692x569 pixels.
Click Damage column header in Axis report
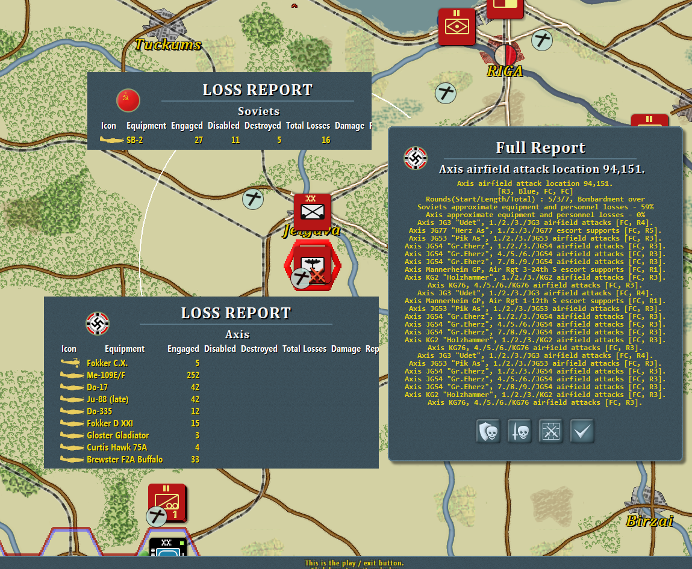coord(346,349)
